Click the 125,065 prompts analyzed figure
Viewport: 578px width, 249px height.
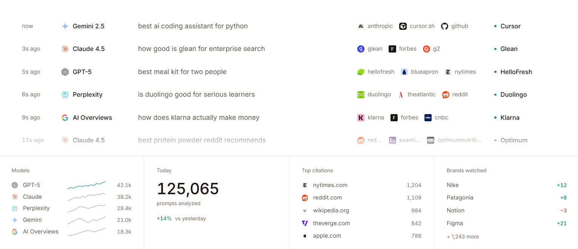coord(188,189)
